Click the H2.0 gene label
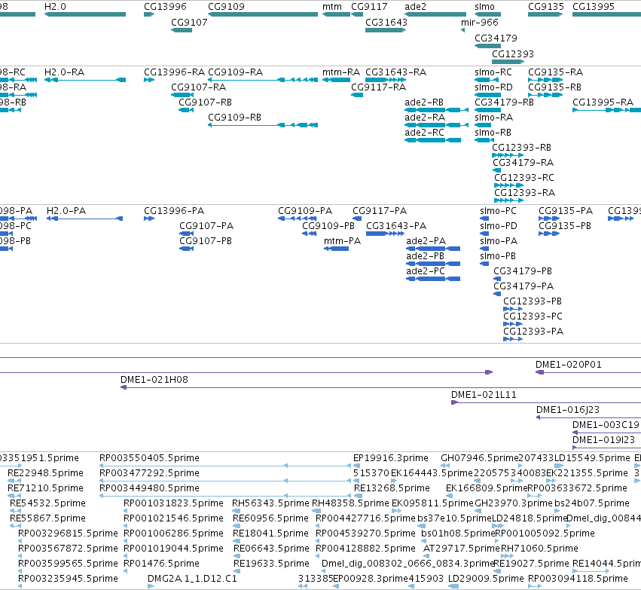Screen dimensions: 641x590 (x=55, y=7)
